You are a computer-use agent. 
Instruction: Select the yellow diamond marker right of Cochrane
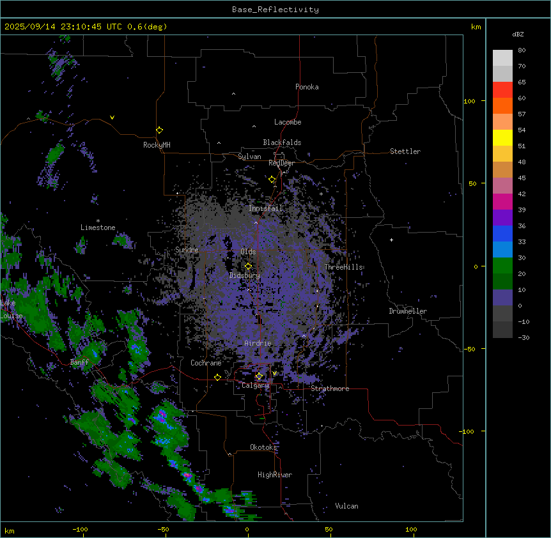pyautogui.click(x=217, y=377)
